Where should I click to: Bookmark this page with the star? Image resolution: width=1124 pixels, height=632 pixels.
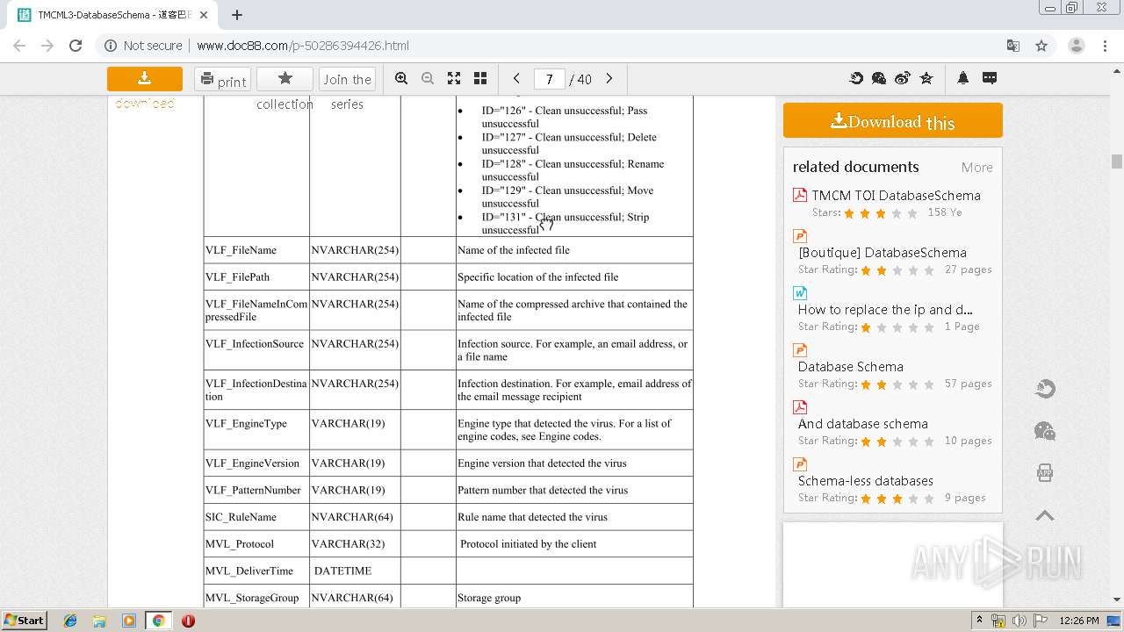coord(1041,46)
